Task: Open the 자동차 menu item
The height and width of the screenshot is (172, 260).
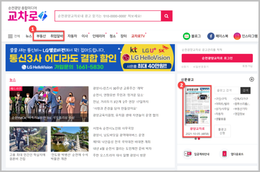Action: [72, 36]
